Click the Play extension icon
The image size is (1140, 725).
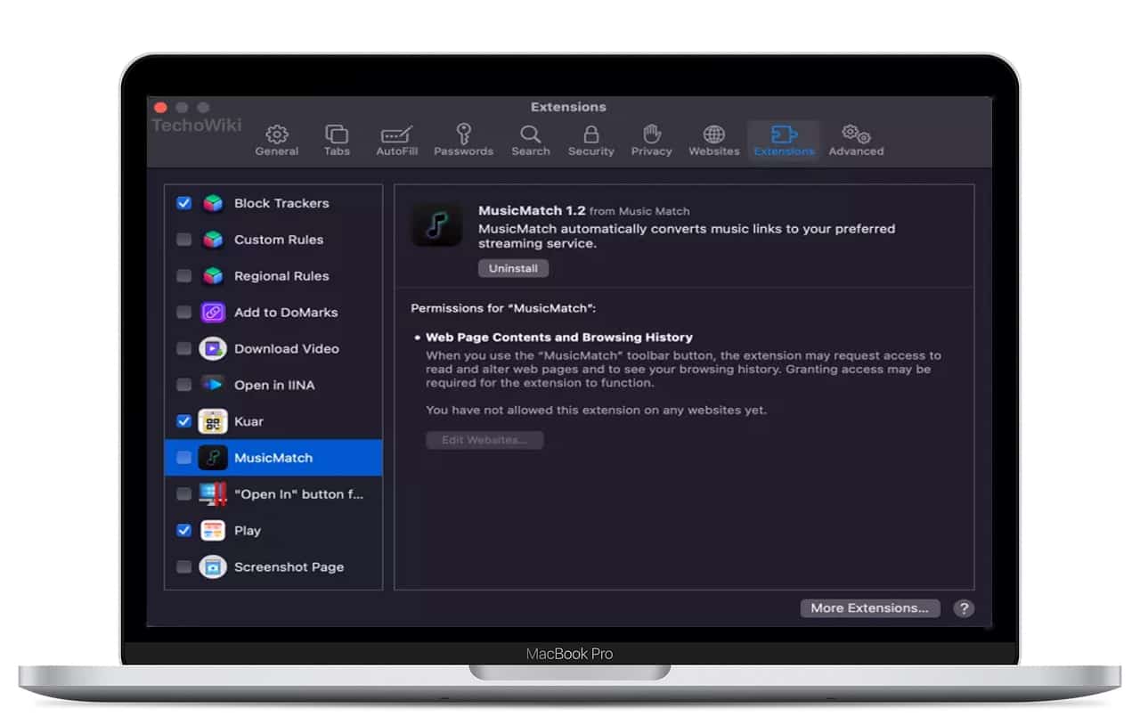pos(213,531)
